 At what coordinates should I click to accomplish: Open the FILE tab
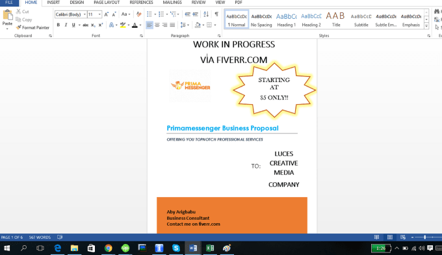click(9, 3)
